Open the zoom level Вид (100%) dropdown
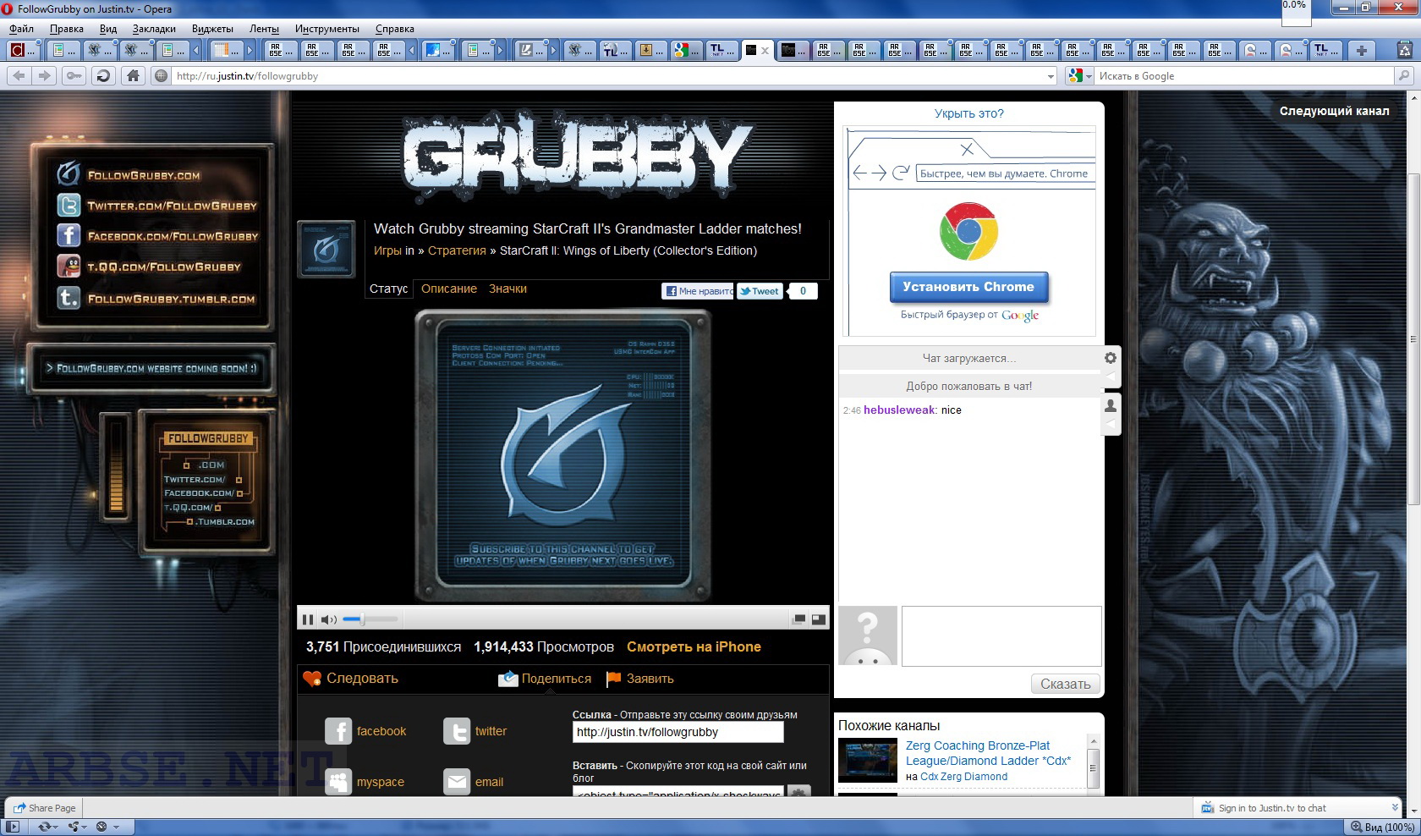Image resolution: width=1421 pixels, height=836 pixels. (x=1383, y=827)
